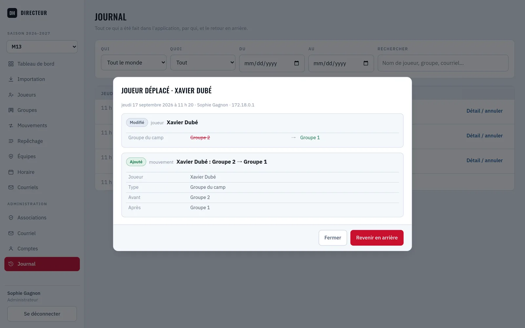Viewport: 525px width, 328px height.
Task: Click the struck-through 'Groupe 2' value
Action: (x=200, y=138)
